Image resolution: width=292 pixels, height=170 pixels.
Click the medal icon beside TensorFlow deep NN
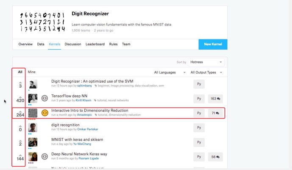pos(44,99)
